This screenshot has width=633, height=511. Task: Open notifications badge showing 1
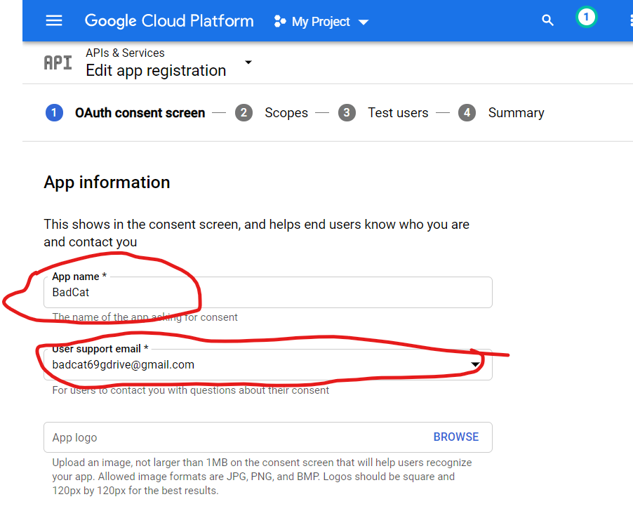click(586, 18)
